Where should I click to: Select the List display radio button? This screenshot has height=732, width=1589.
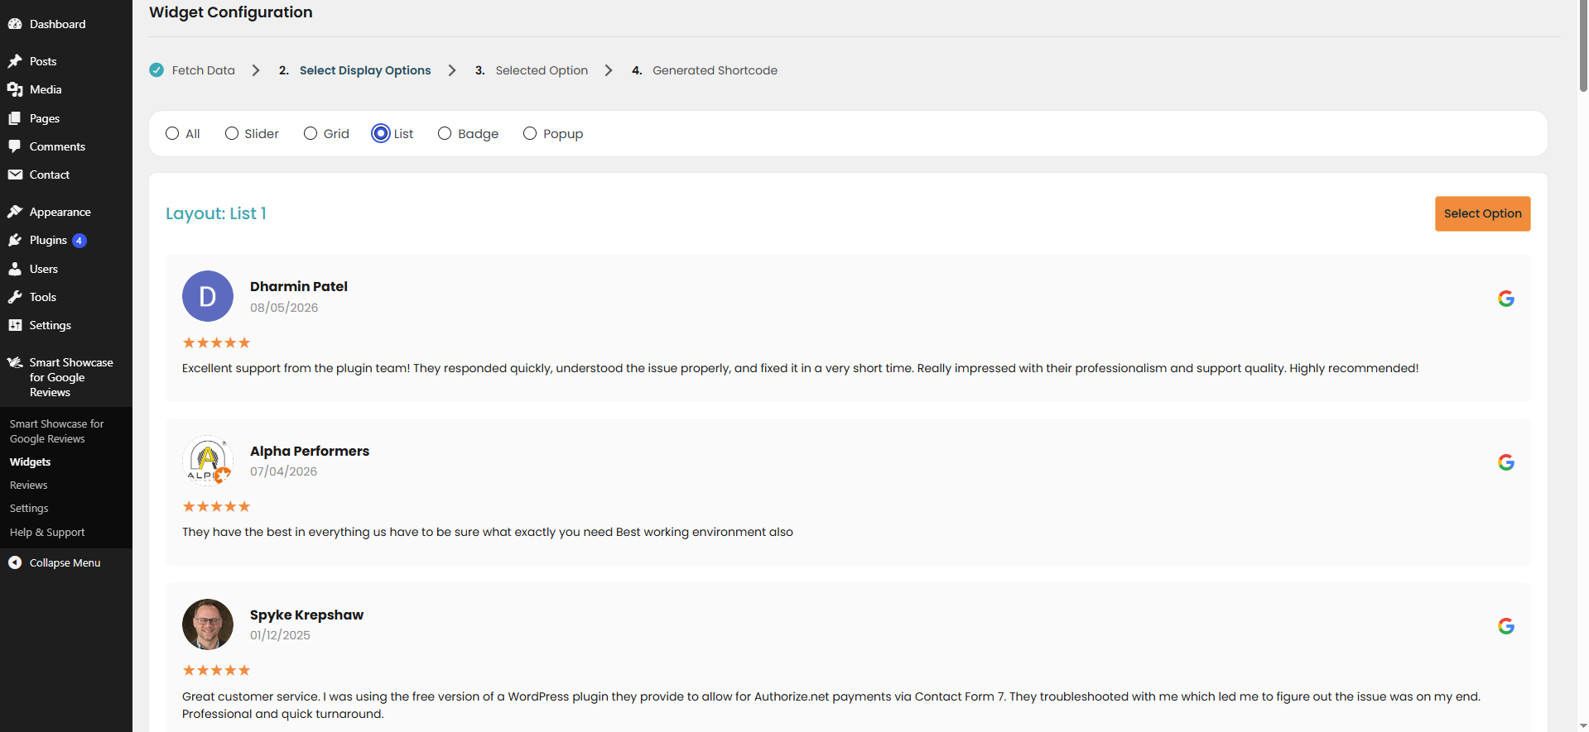point(381,133)
